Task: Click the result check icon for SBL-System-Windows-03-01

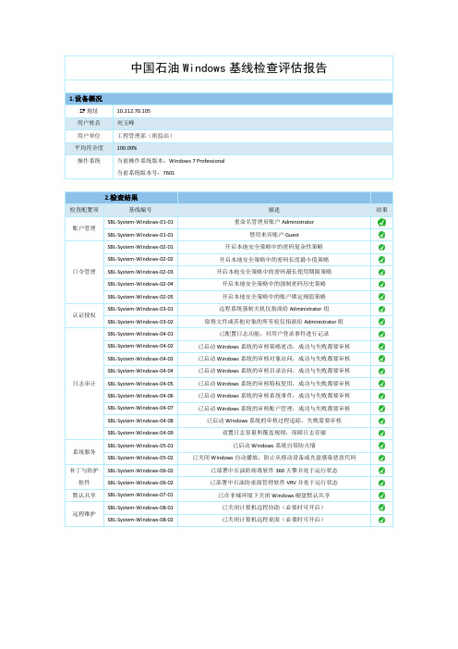Action: pyautogui.click(x=381, y=309)
